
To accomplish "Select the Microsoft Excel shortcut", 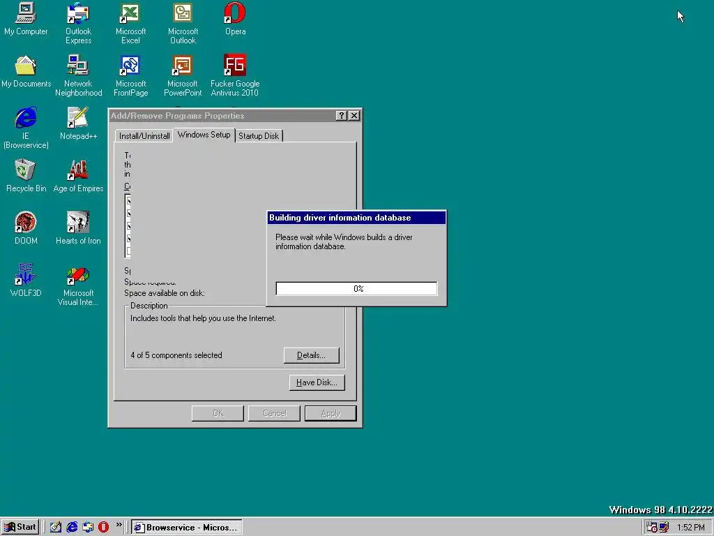I will [x=130, y=23].
